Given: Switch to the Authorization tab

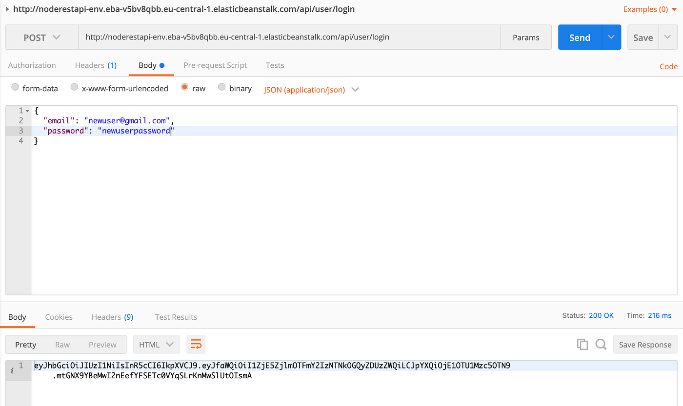Looking at the screenshot, I should pyautogui.click(x=32, y=65).
